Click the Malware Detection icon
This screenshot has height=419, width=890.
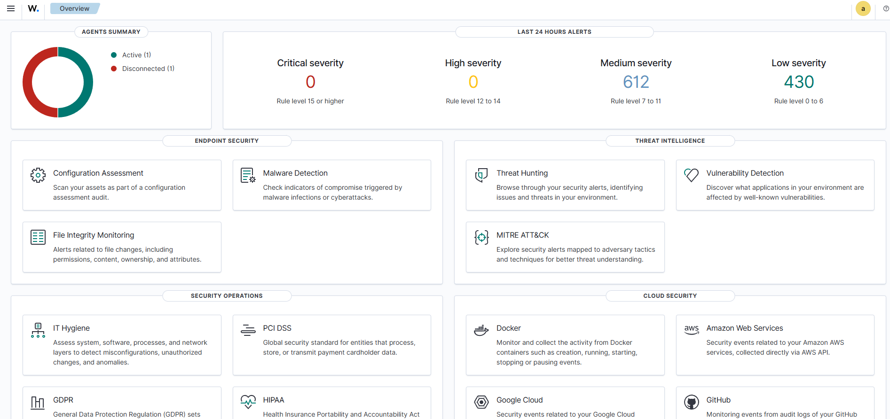click(x=248, y=175)
